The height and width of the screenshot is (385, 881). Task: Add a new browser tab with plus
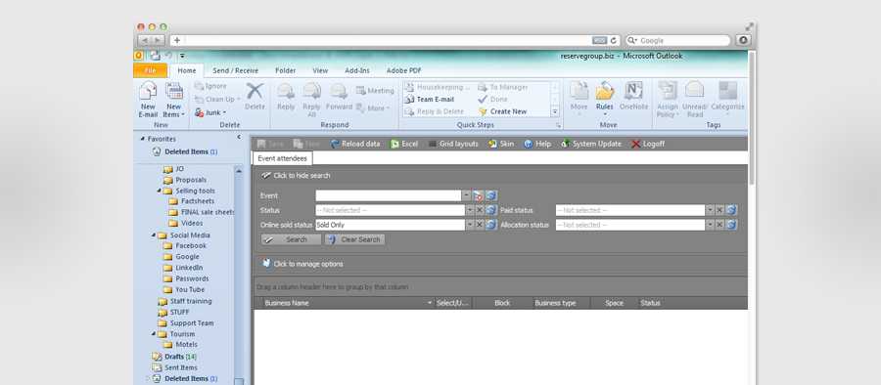pos(177,40)
